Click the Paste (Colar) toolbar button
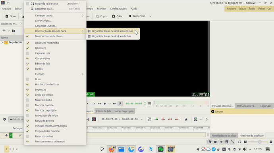 117,16
